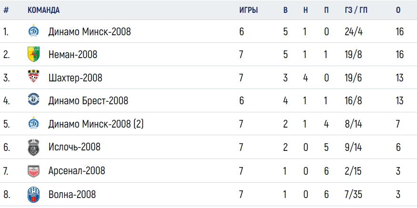
Task: Open the Ислочь-2008 team name
Action: [74, 147]
